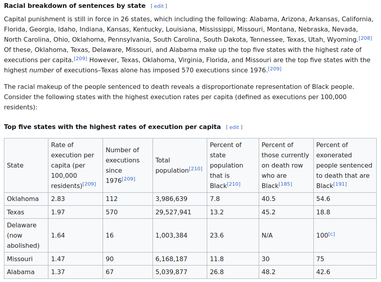Open citation [209] in Number of executions header

click(128, 179)
